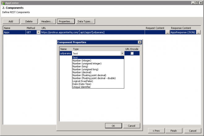
Task: Choose Number (unsigned long) type option
Action: pyautogui.click(x=98, y=69)
